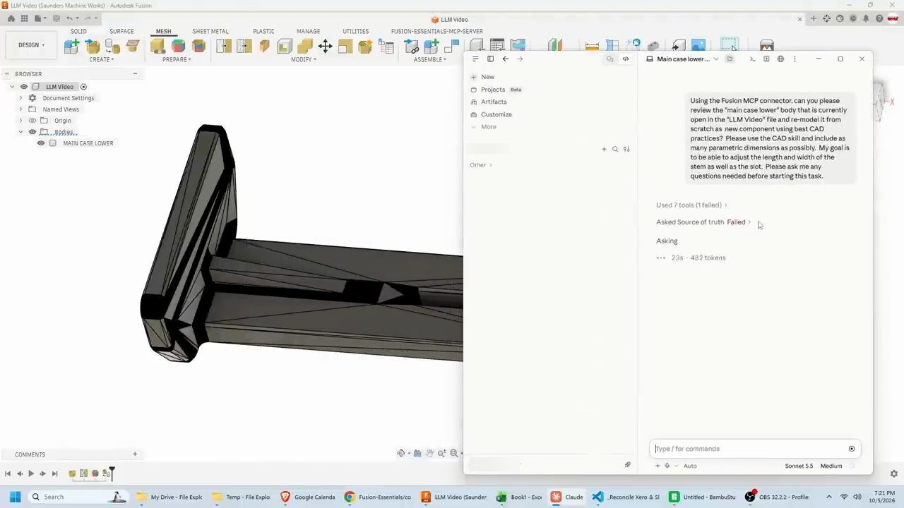
Task: Select the Generate Face Groups icon in Prepare
Action: pos(178,46)
